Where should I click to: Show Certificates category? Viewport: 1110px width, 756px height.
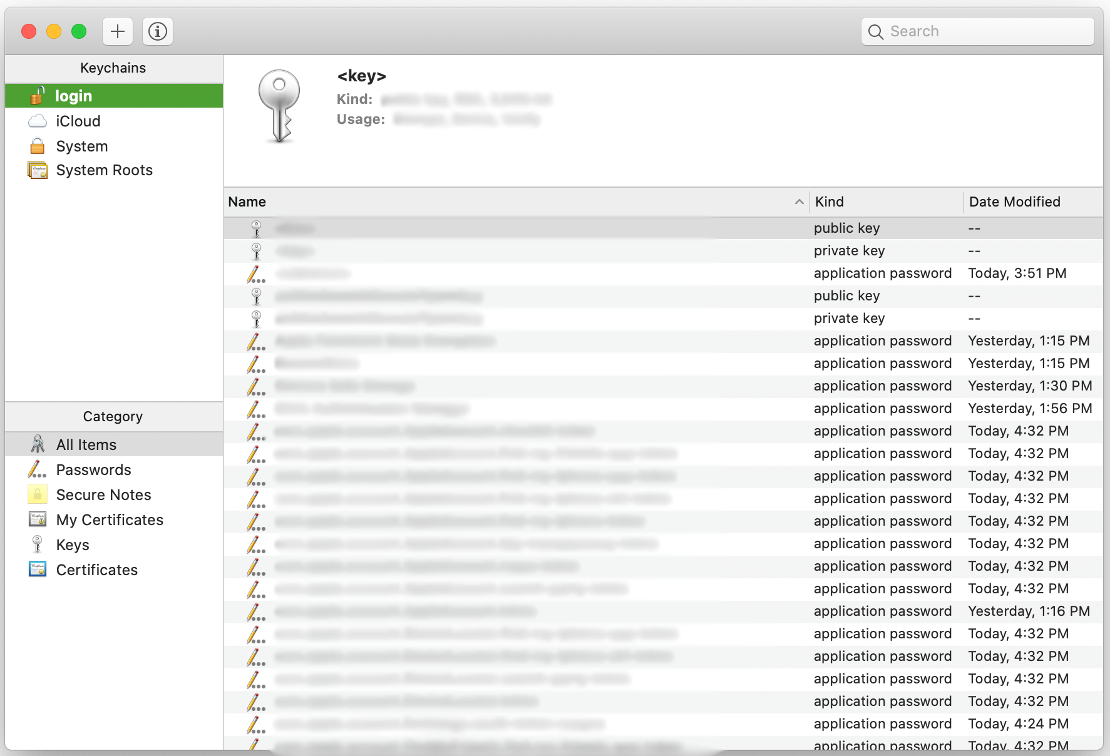pos(96,570)
